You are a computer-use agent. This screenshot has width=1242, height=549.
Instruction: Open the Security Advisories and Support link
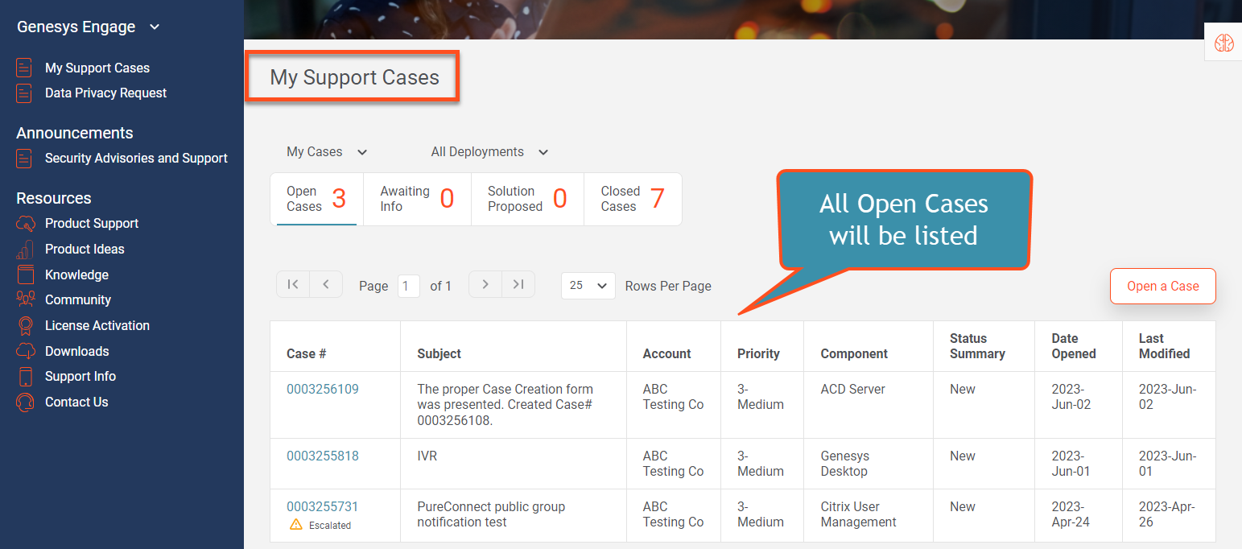[x=136, y=158]
